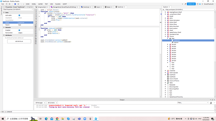The image size is (216, 121).
Task: Open Microsoft Edge from the taskbar
Action: (x=46, y=119)
